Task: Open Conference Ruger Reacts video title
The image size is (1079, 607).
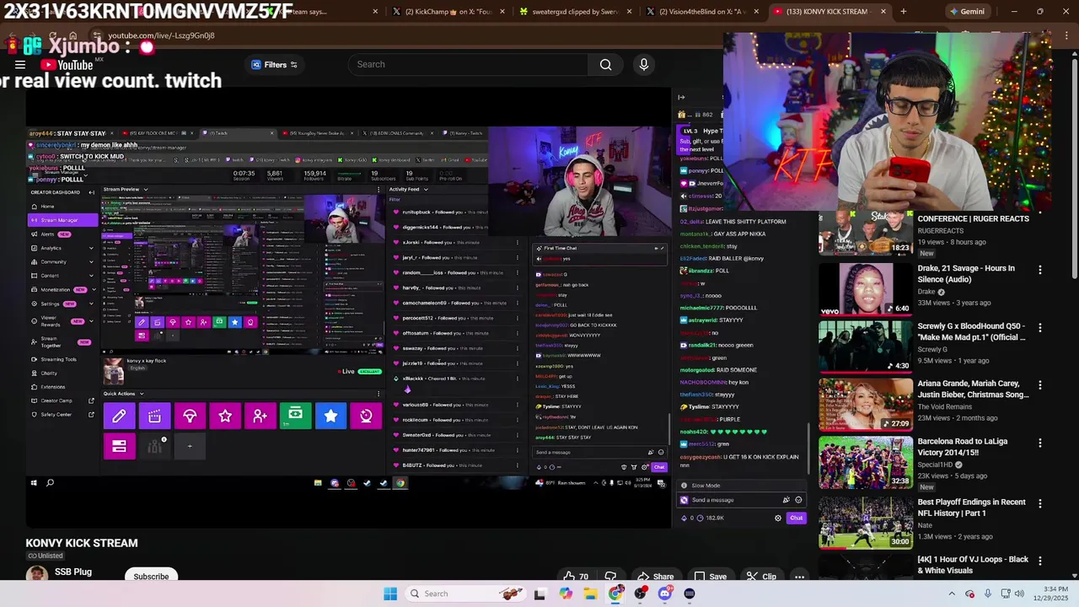Action: coord(973,219)
